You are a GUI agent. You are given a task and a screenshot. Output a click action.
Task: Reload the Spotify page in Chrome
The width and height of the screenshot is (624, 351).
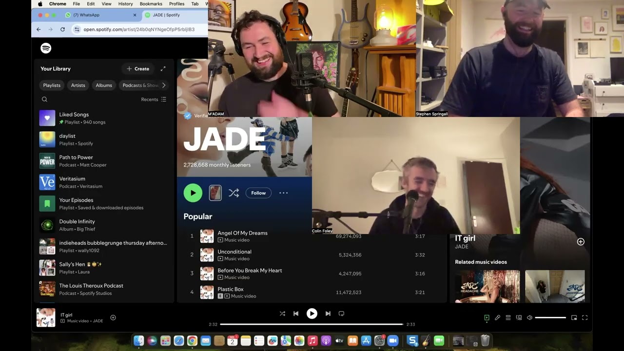[x=62, y=29]
